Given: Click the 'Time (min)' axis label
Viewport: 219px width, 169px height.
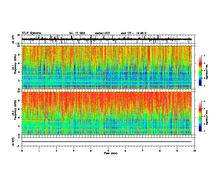Looking at the screenshot, I should coord(111,153).
